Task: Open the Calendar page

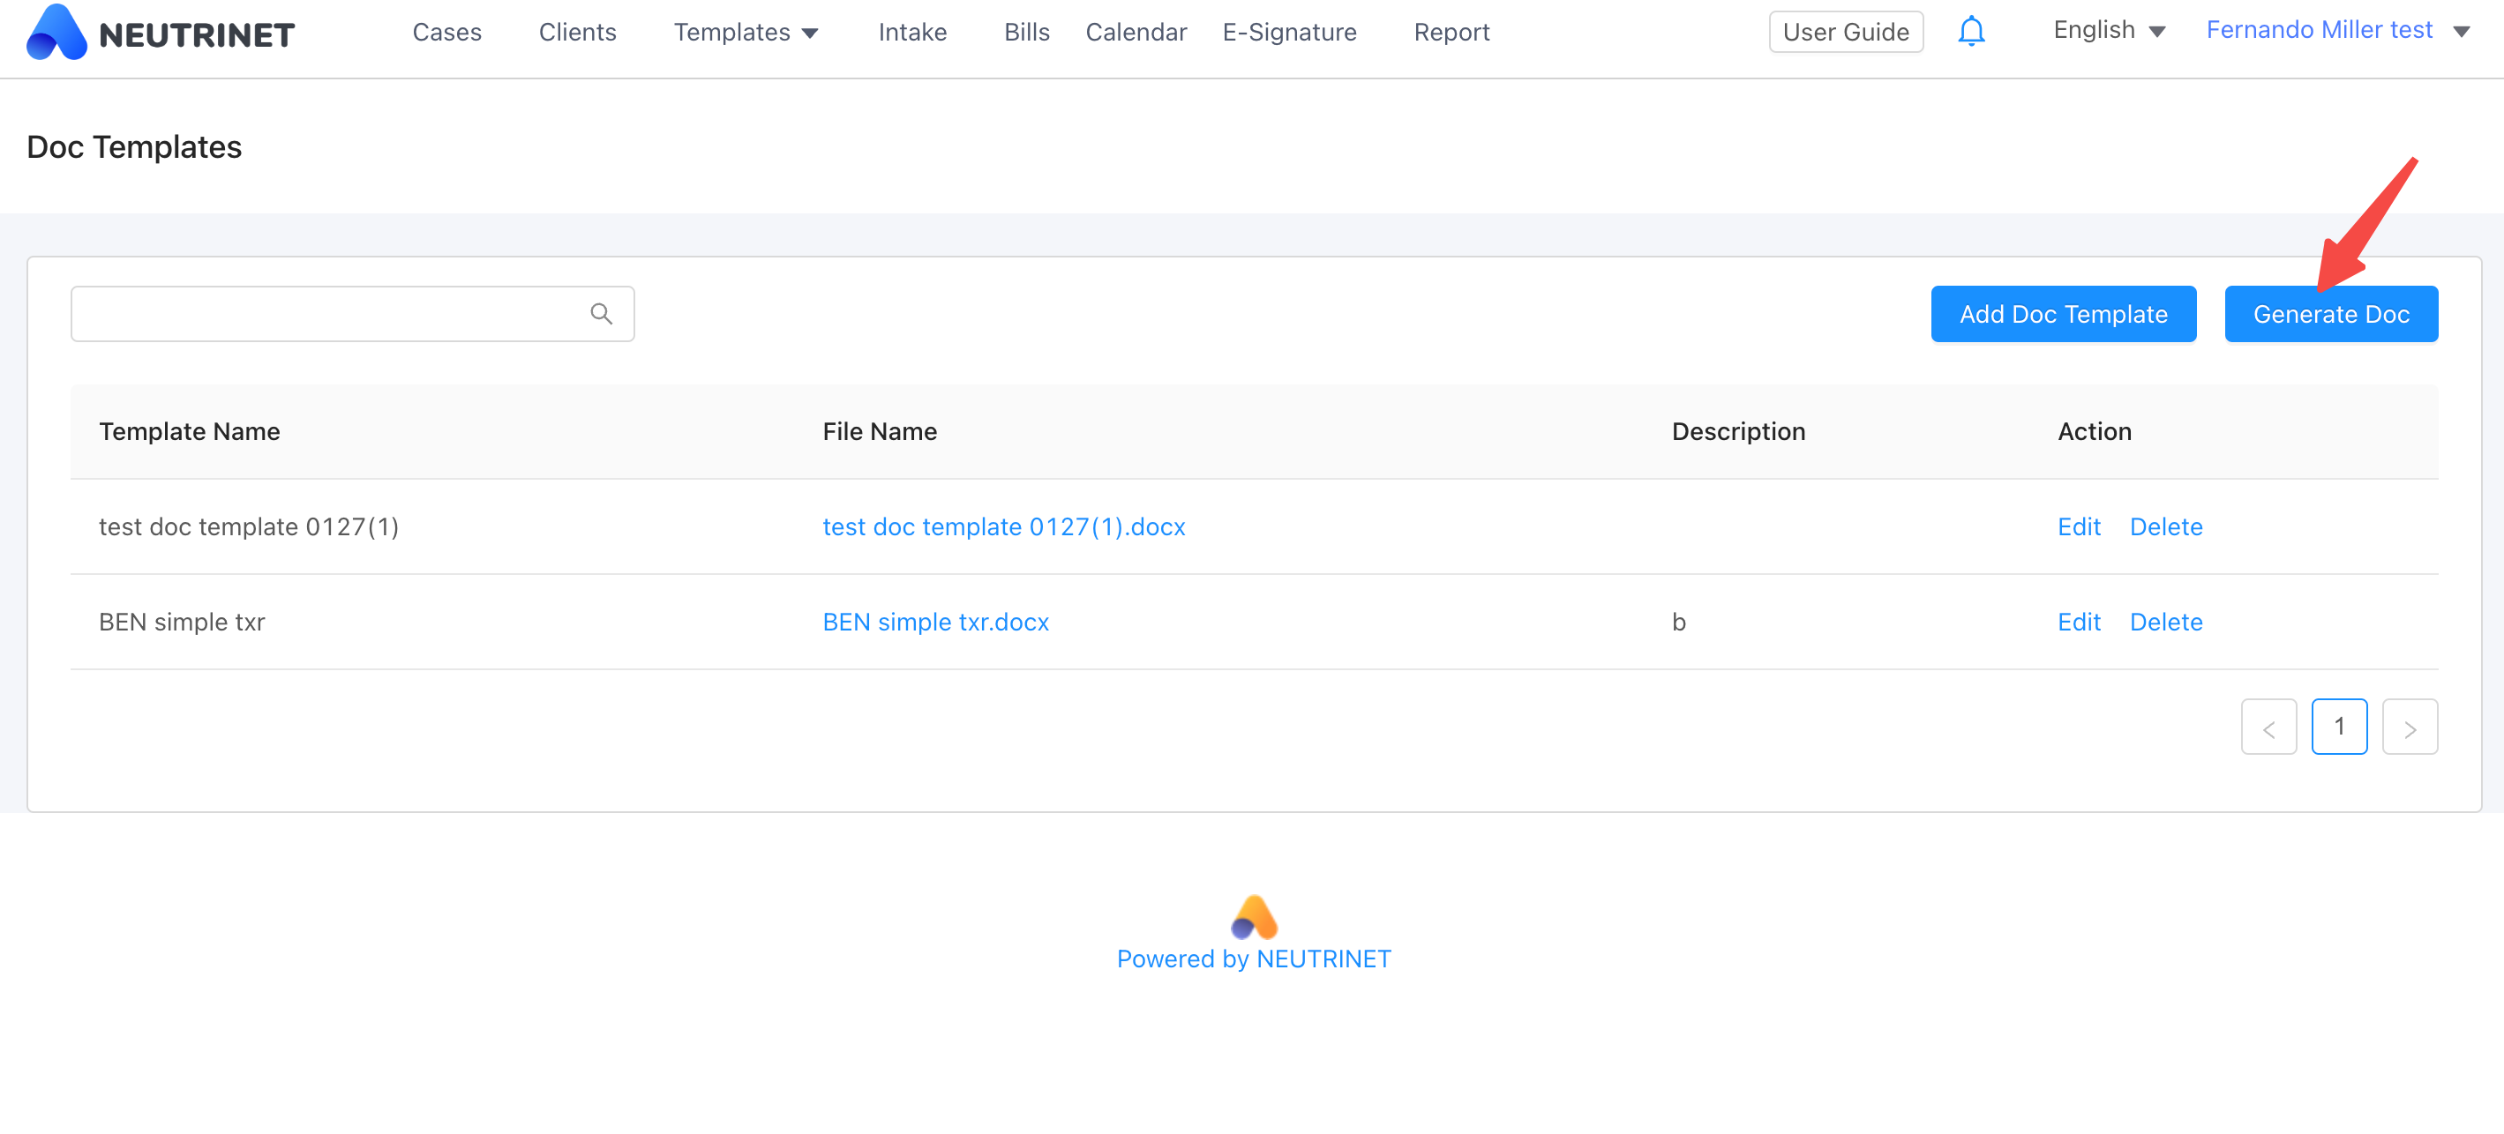Action: [1136, 32]
